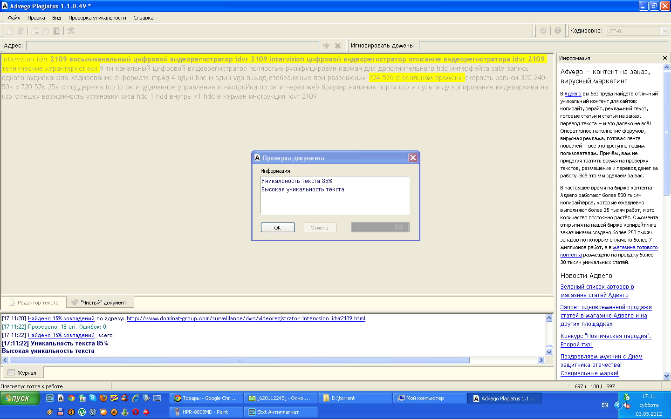Viewport: 671px width, 419px height.
Task: Switch to Etxt Антиплагиат taskbar window
Action: click(281, 412)
